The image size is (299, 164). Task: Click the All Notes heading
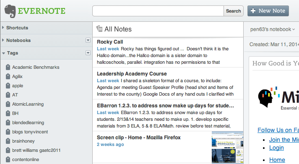coord(118,29)
